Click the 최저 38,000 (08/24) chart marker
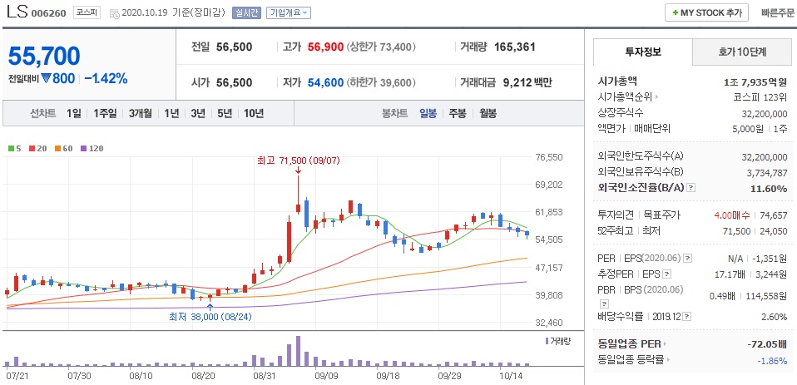 point(210,317)
